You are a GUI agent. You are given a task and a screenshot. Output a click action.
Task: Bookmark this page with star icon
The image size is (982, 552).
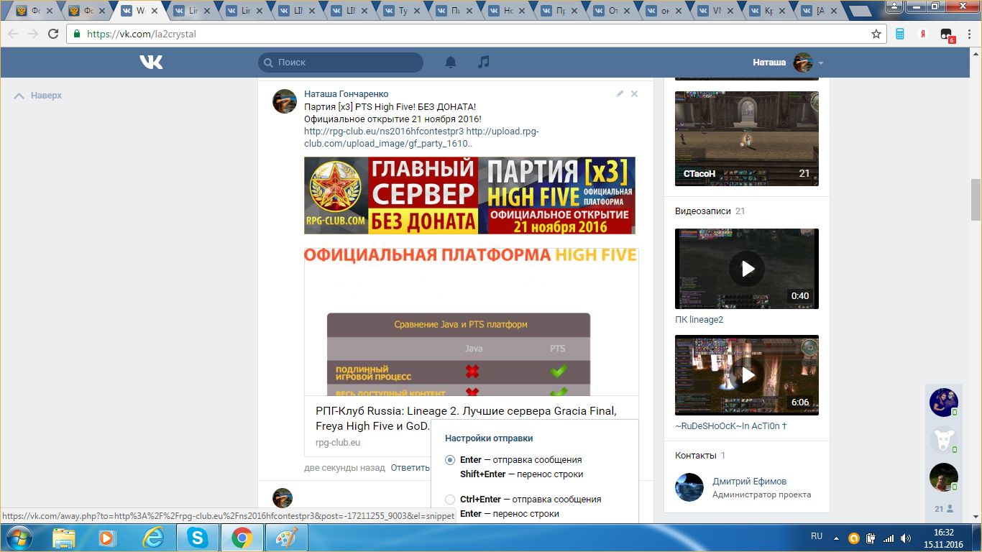(x=876, y=34)
